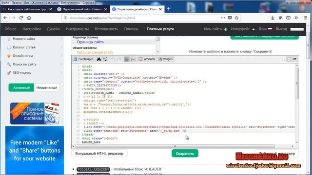Open the 'Дизайн' panel menu

(53, 29)
